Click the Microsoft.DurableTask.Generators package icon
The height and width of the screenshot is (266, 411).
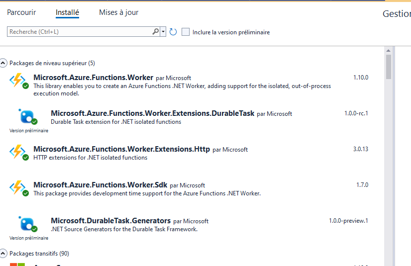[28, 224]
